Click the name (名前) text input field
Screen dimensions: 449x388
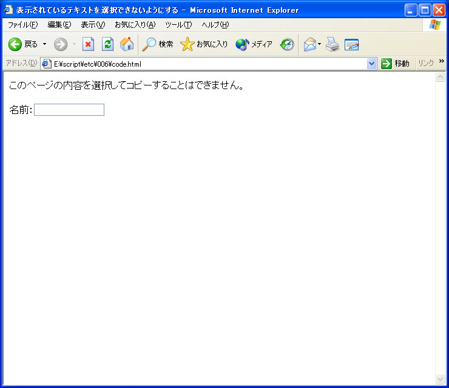point(69,110)
